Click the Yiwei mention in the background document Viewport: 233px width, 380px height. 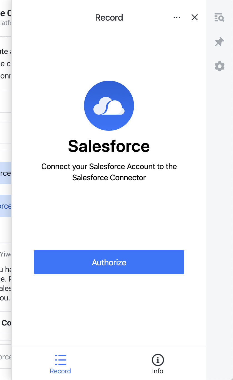(x=6, y=254)
